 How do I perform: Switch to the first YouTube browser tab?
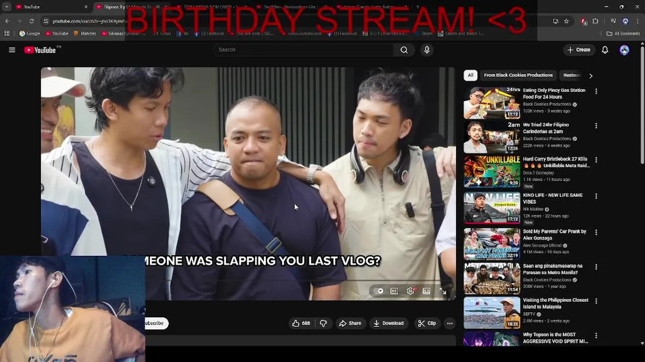click(50, 7)
